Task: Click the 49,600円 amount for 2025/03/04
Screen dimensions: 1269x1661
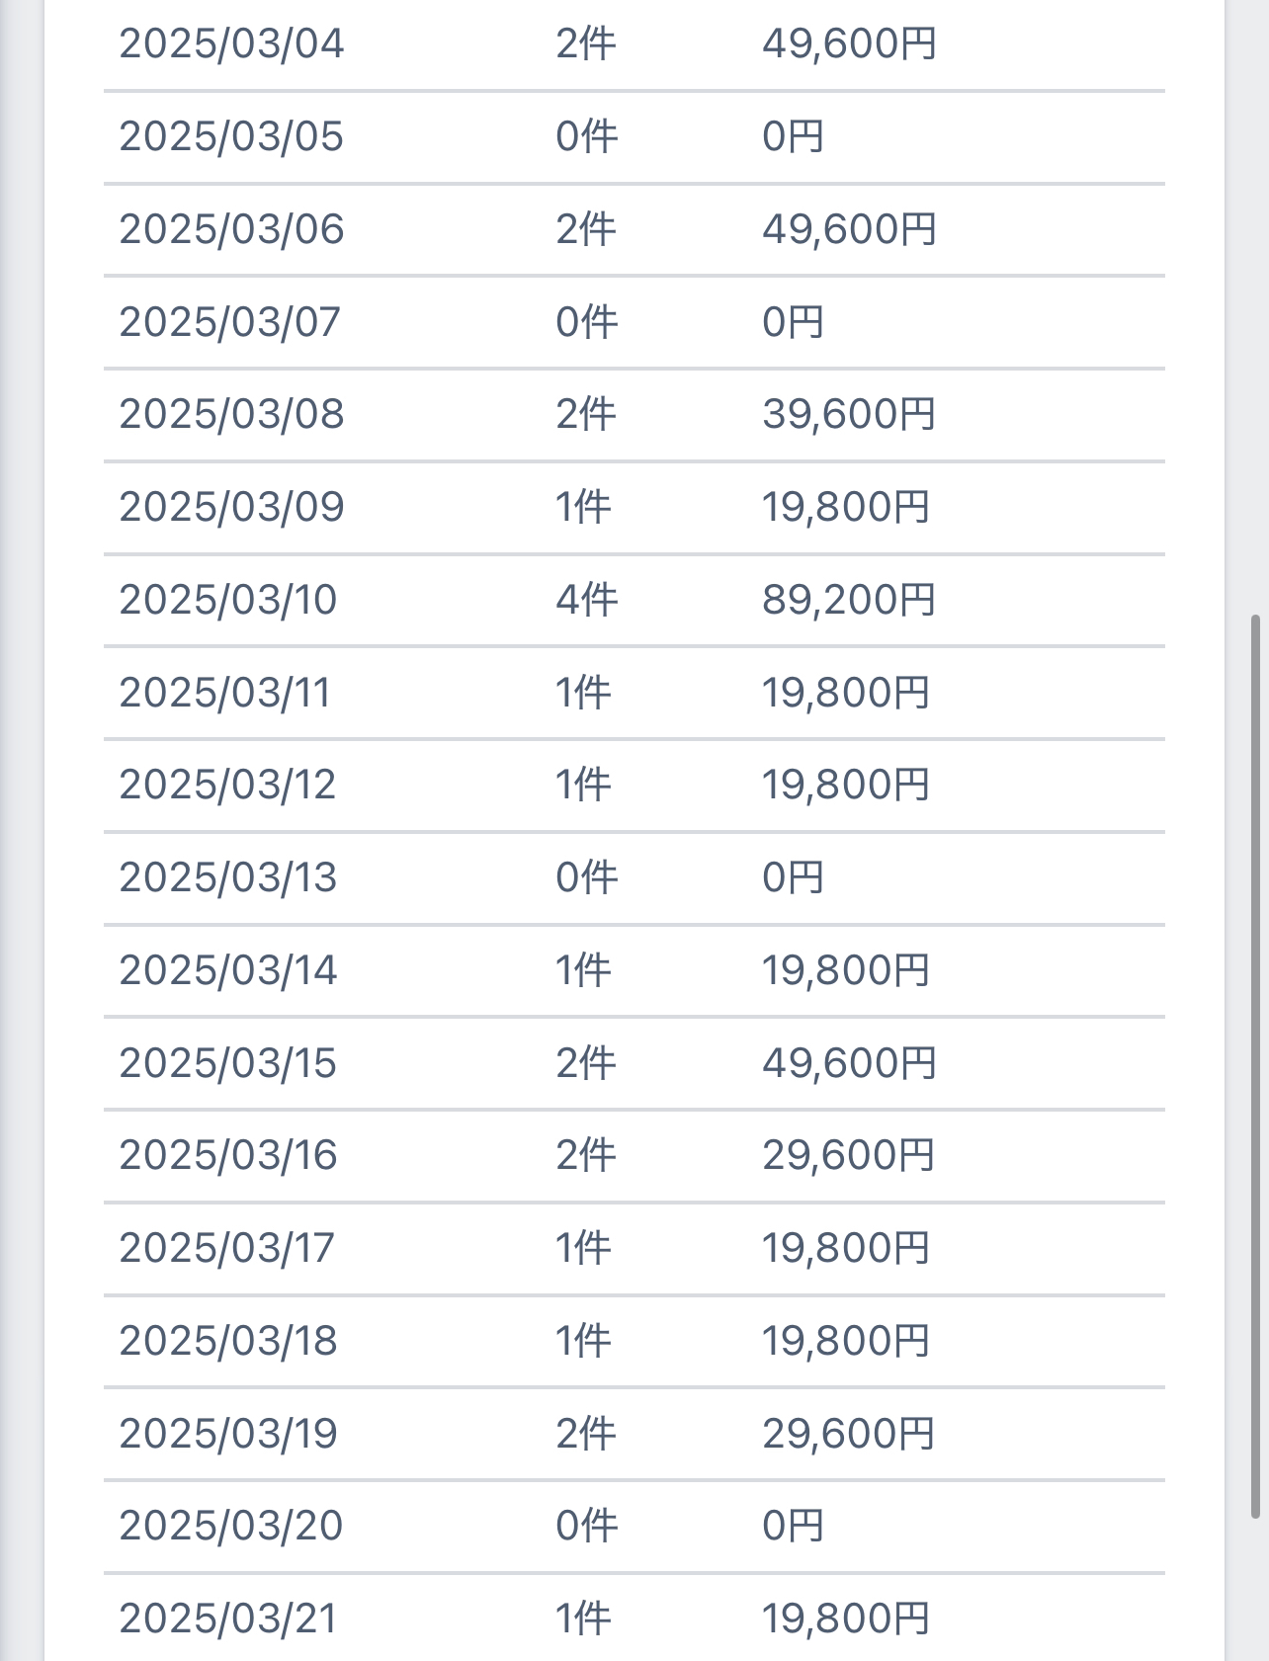Action: (849, 43)
